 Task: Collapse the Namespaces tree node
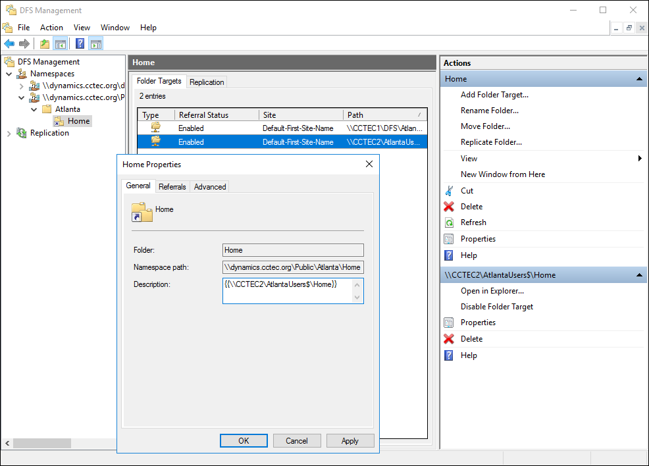(x=9, y=74)
